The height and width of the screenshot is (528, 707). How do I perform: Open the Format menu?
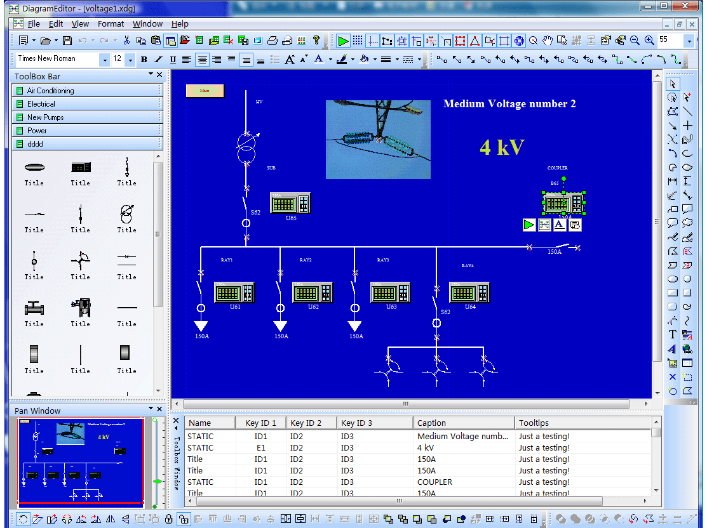point(111,23)
